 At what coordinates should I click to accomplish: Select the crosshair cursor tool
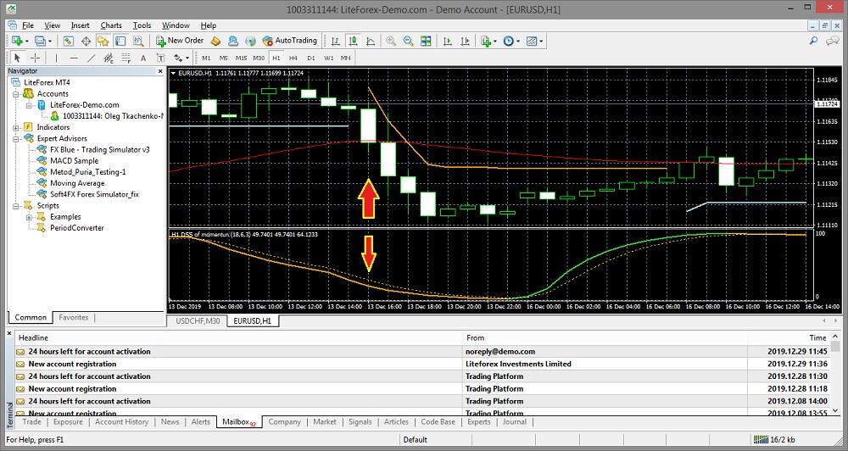pyautogui.click(x=35, y=58)
